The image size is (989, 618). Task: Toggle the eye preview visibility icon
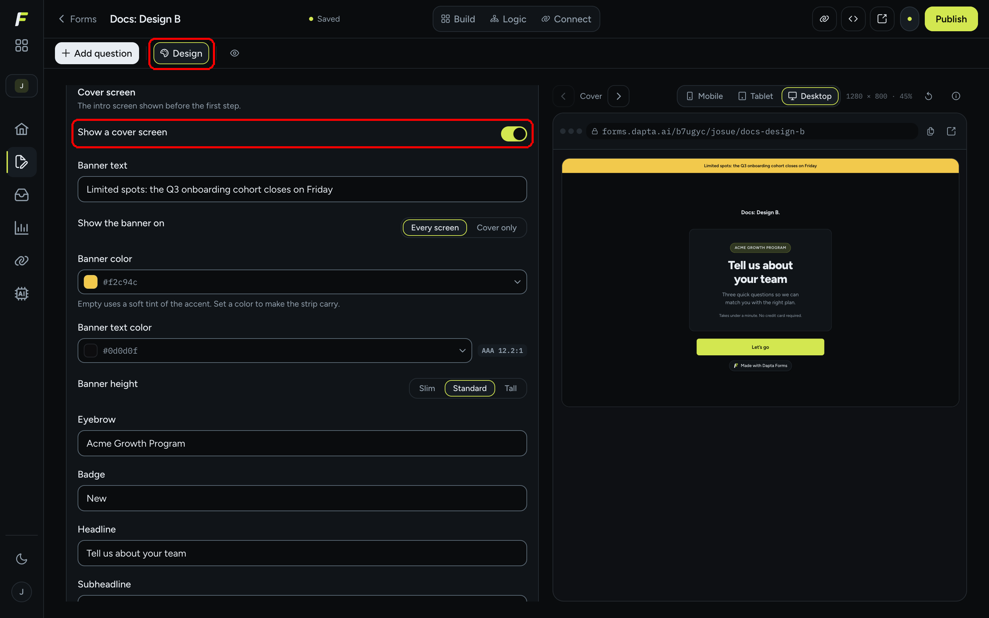(x=234, y=53)
